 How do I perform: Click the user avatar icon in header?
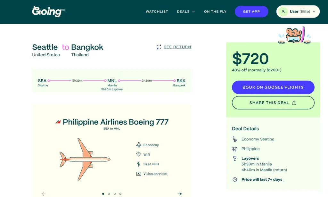click(283, 11)
